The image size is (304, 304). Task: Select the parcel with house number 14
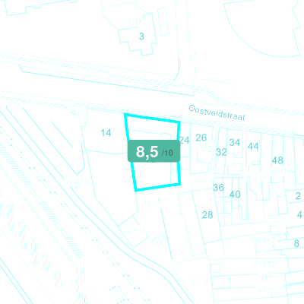(106, 132)
